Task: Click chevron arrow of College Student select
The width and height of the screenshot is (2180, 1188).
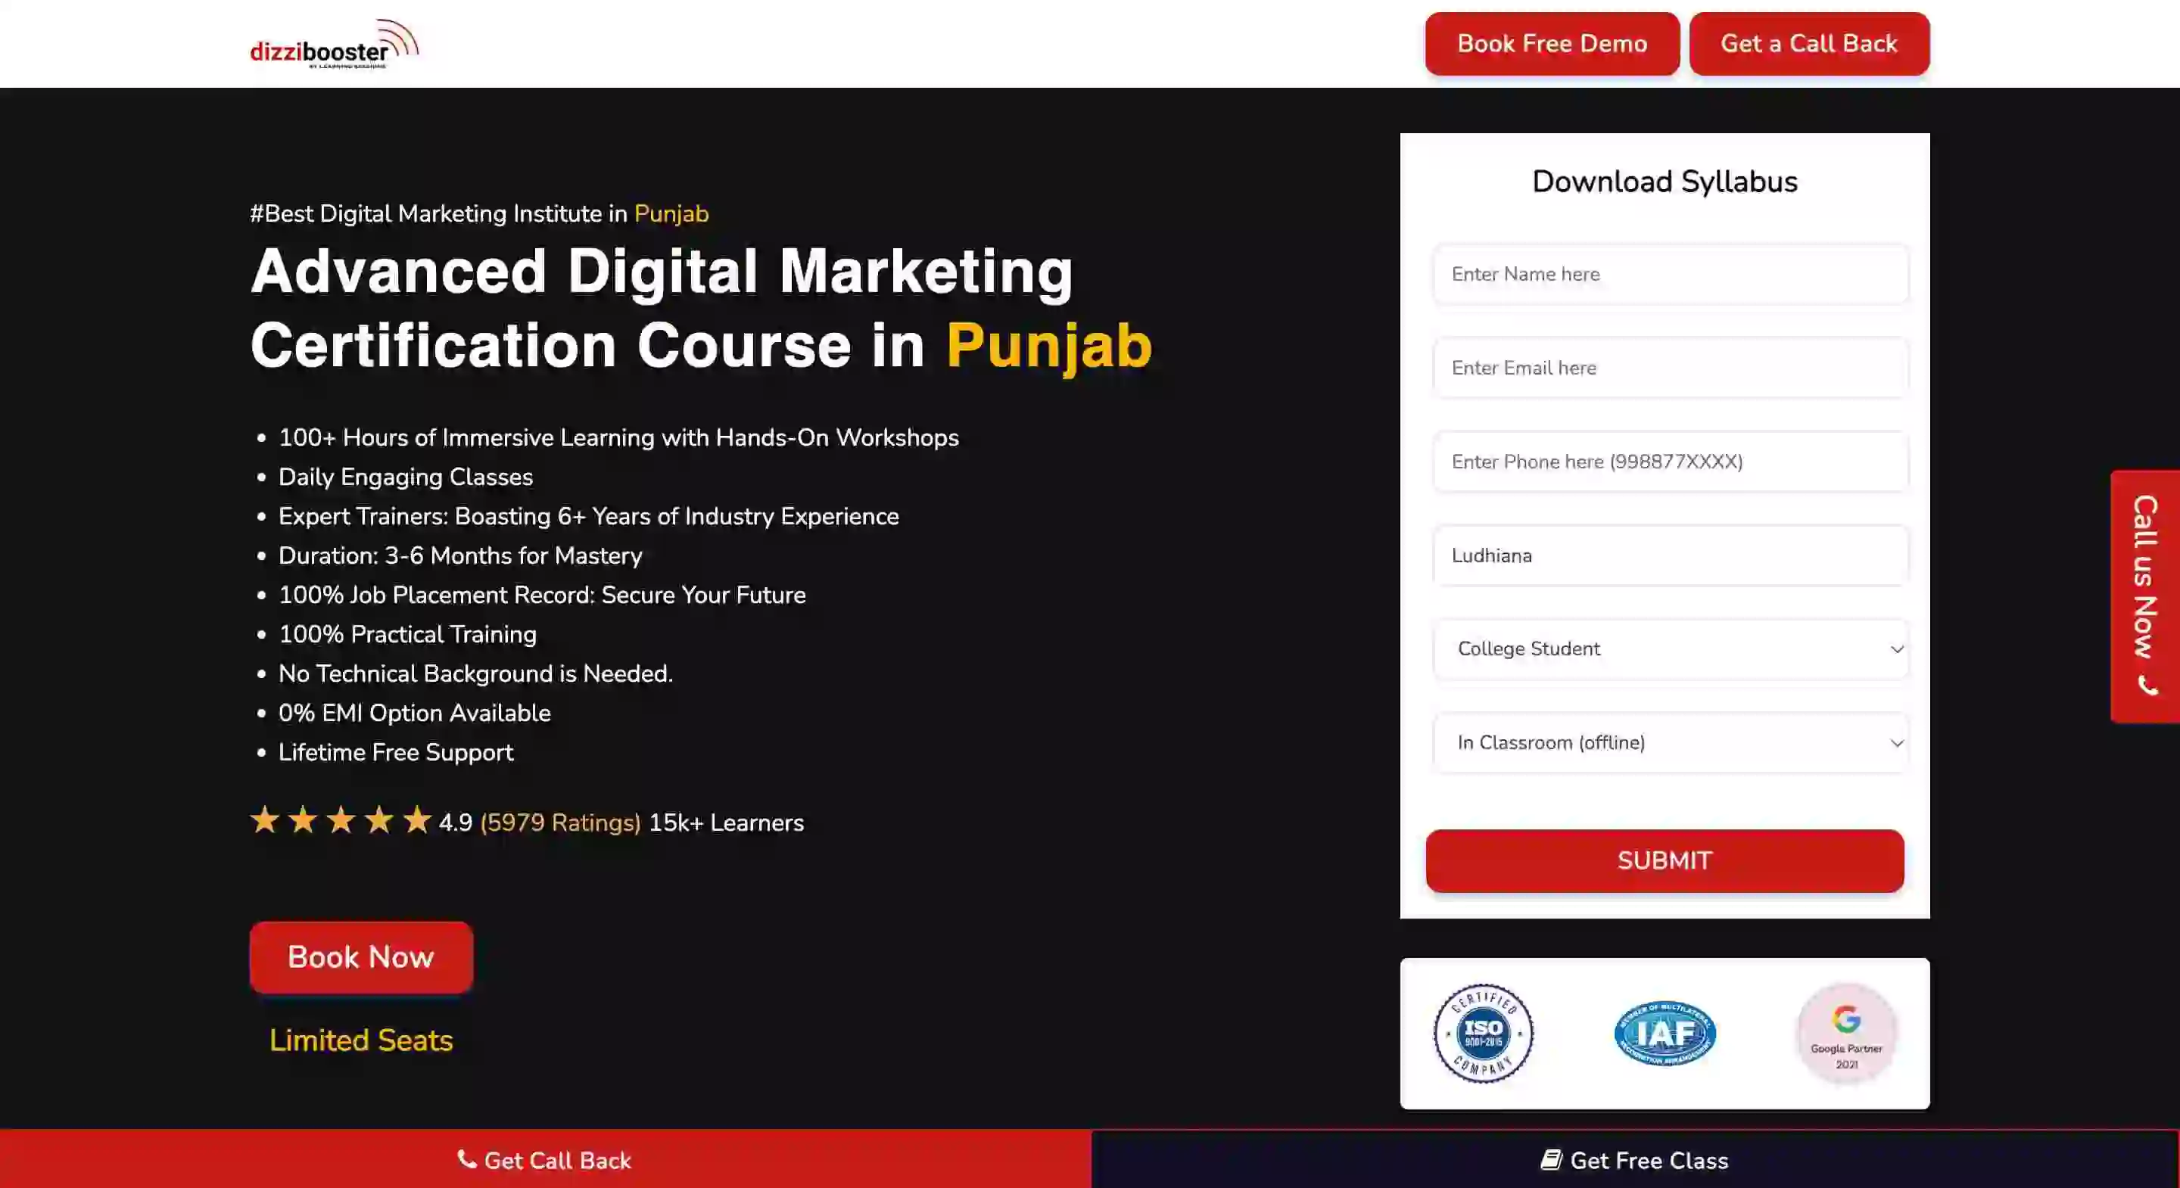Action: click(1896, 650)
